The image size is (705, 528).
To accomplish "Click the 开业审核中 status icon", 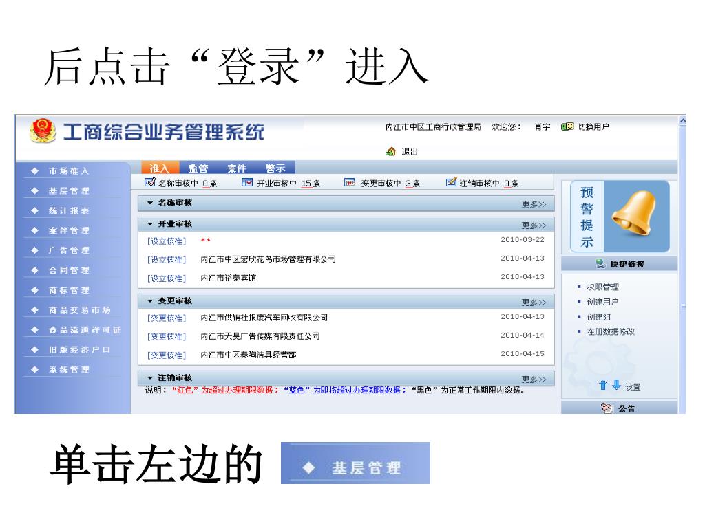I will 247,182.
